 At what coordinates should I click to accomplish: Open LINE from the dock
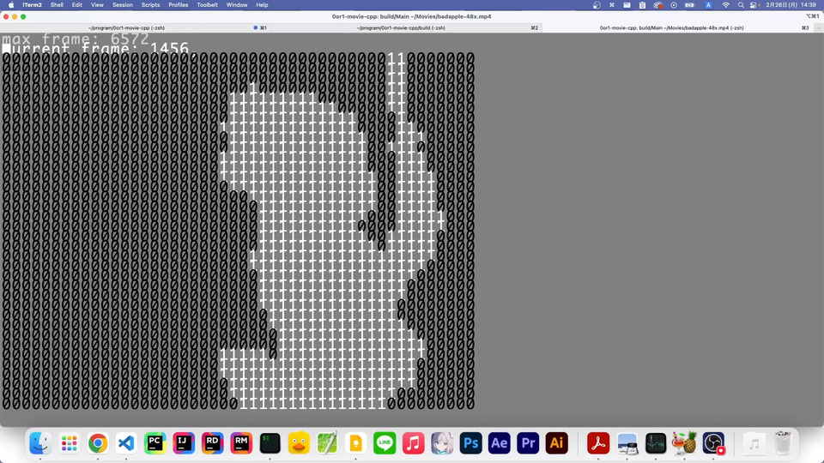pyautogui.click(x=385, y=443)
